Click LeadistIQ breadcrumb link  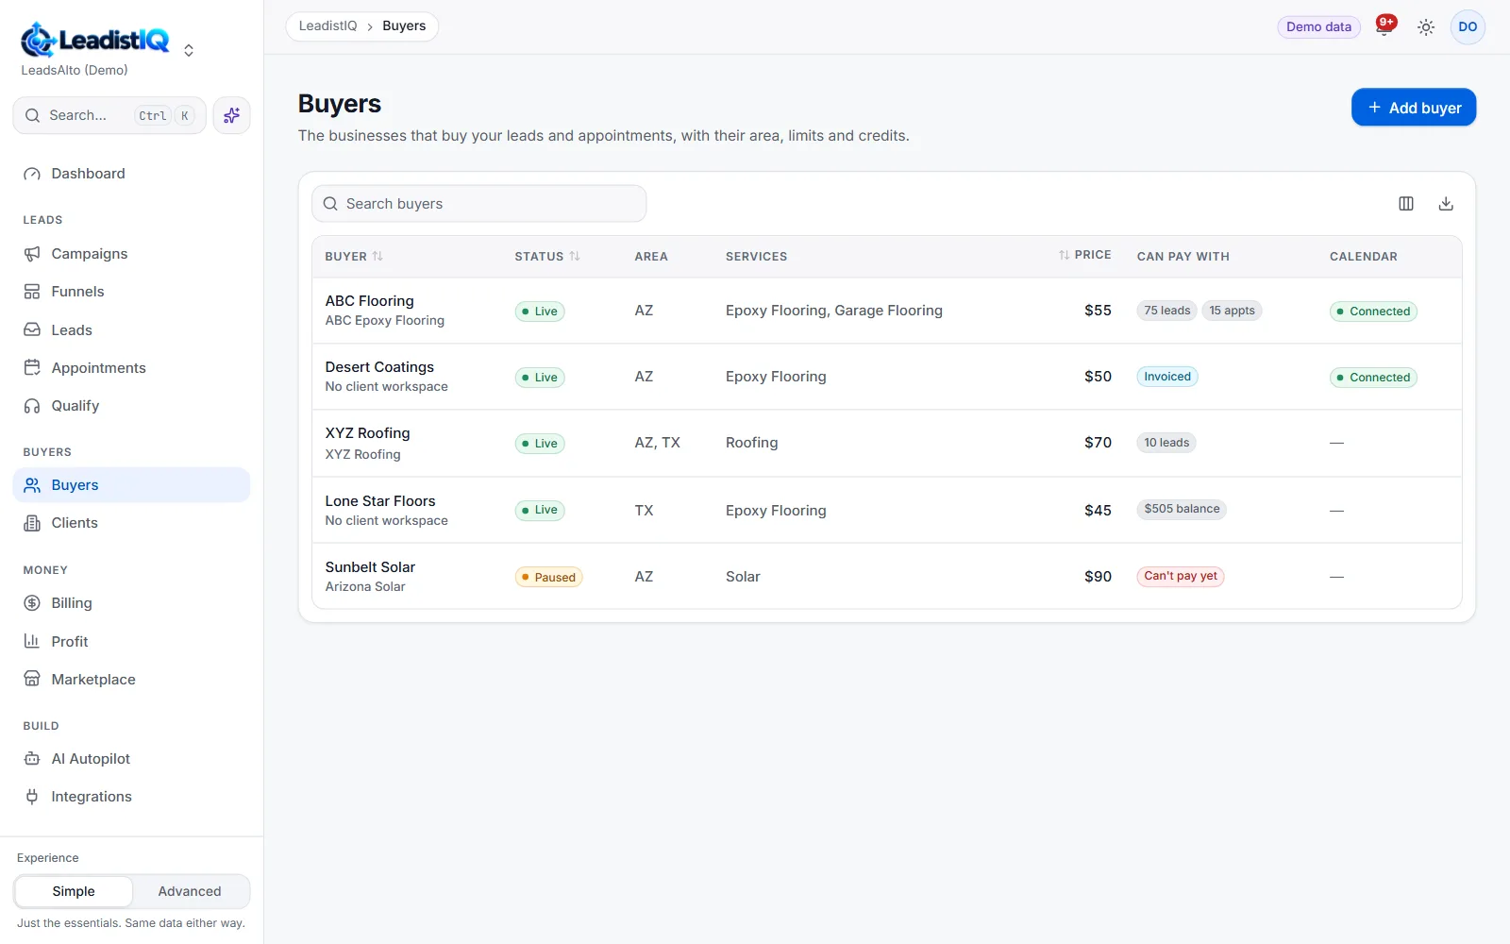point(327,26)
